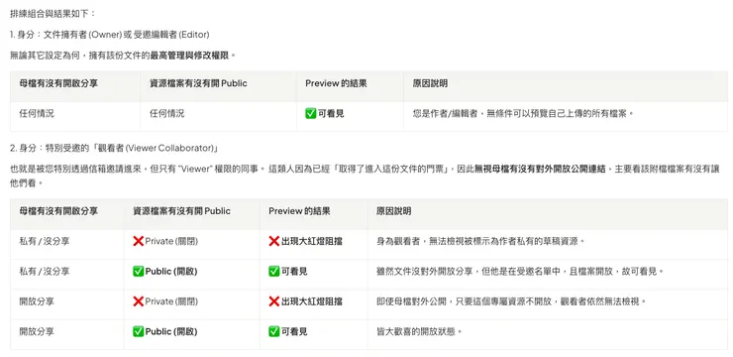
Task: Click green check before Public (開啟) in 開放分享 row
Action: 139,332
